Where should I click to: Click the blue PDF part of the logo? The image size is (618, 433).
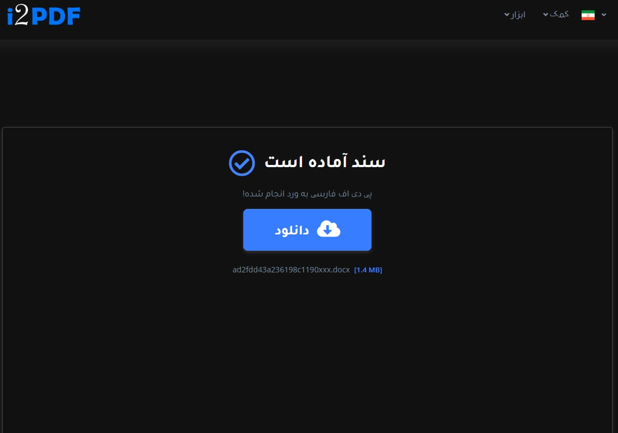coord(55,16)
